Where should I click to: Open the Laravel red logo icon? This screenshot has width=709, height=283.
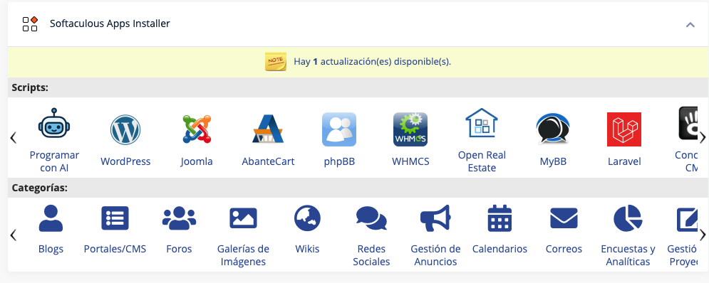[624, 129]
